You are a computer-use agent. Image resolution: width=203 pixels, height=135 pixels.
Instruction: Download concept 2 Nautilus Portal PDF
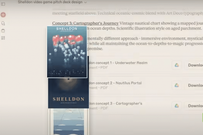(194, 85)
